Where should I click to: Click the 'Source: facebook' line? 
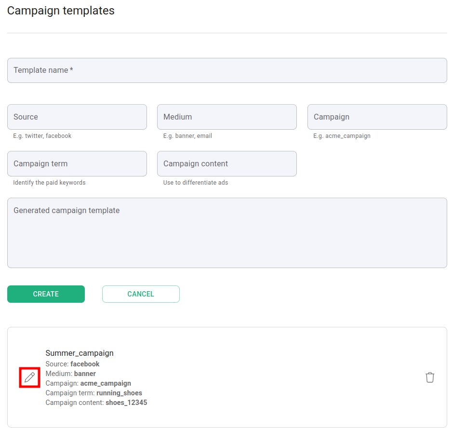point(72,364)
